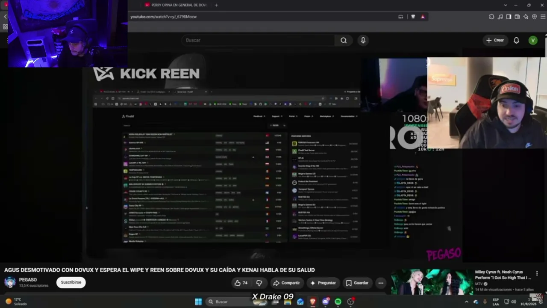The width and height of the screenshot is (547, 308).
Task: Click the screen cast icon in the address bar
Action: [400, 17]
